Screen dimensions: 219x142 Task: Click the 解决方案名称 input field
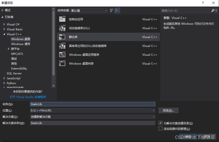point(93,123)
